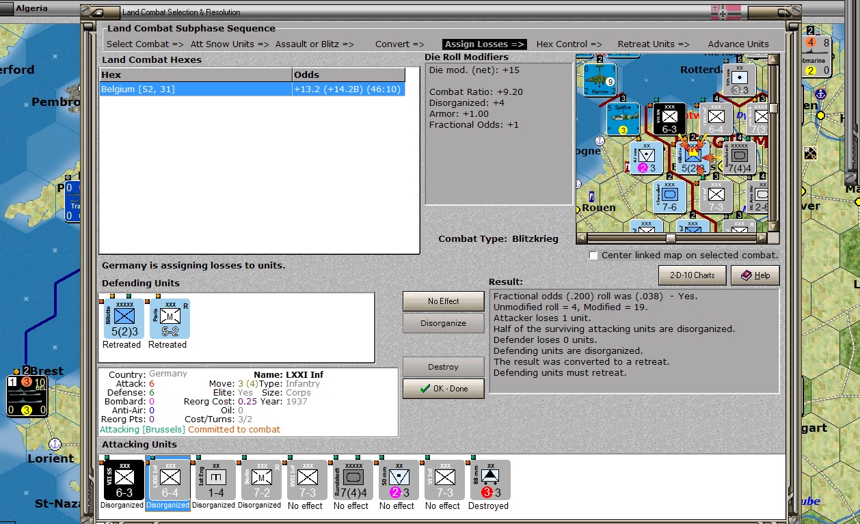Click the minimap scroll right arrow
Image resolution: width=860 pixels, height=524 pixels.
coord(762,238)
